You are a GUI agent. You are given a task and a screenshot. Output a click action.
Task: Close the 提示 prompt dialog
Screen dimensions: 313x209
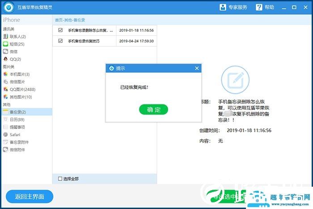(197, 68)
